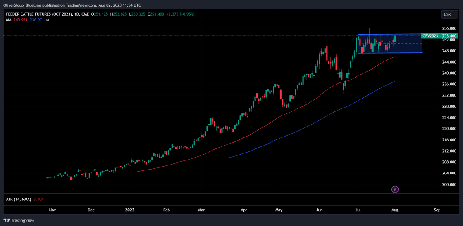
Task: Click the purple lightning bolt icon
Action: click(x=395, y=189)
